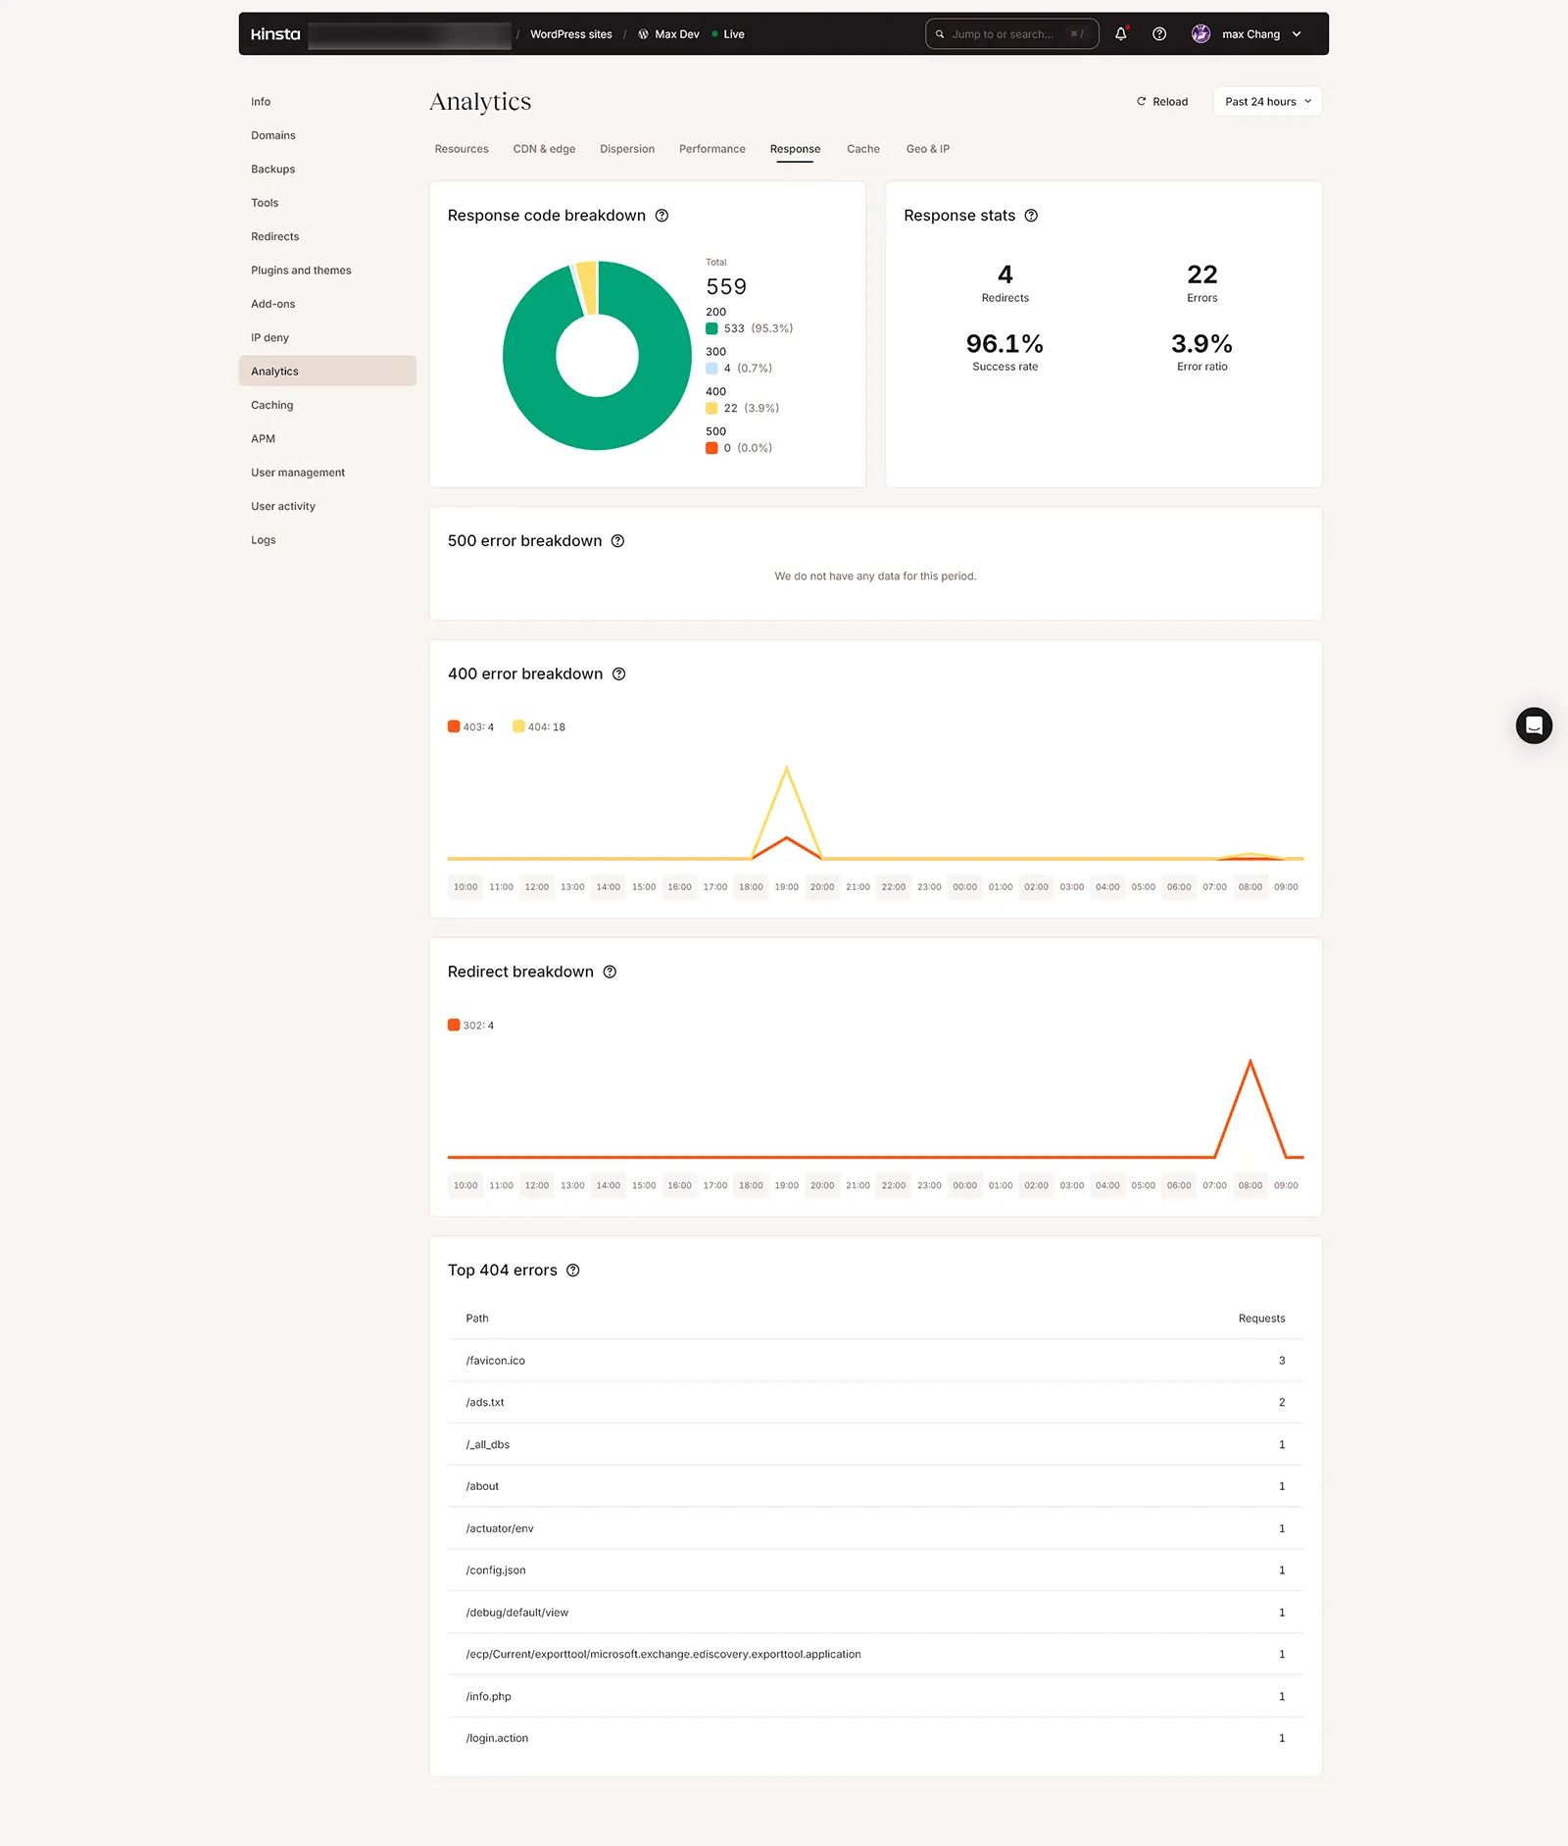The width and height of the screenshot is (1568, 1846).
Task: Switch to the Resources tab
Action: pyautogui.click(x=462, y=149)
